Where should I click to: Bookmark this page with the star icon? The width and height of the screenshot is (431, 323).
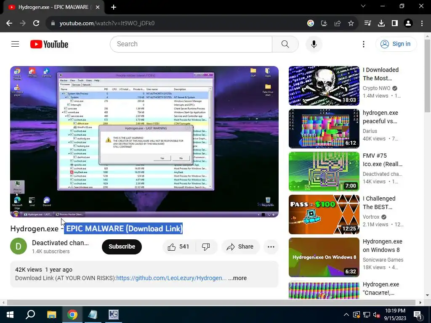351,24
